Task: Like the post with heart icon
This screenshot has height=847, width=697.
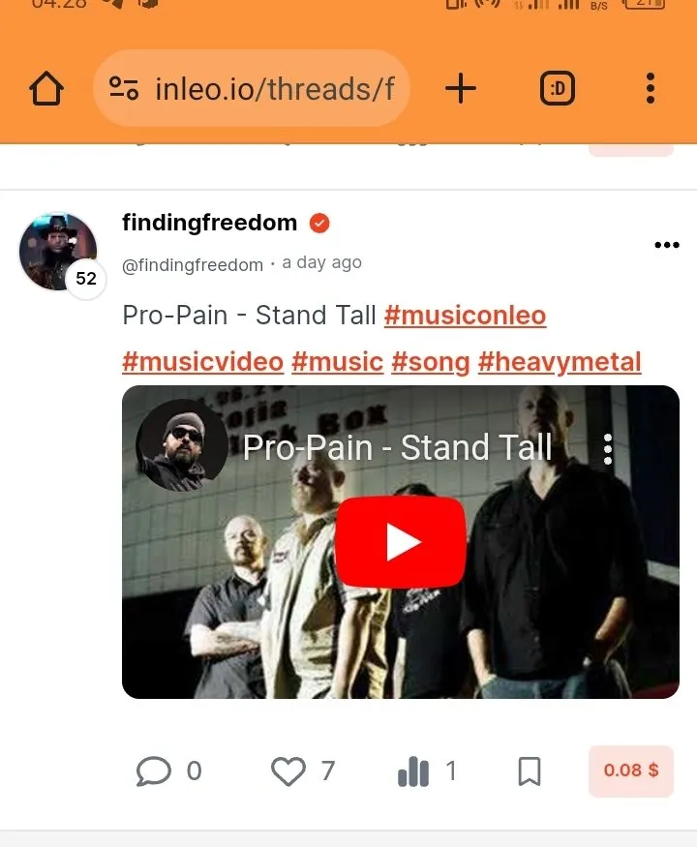Action: tap(288, 771)
